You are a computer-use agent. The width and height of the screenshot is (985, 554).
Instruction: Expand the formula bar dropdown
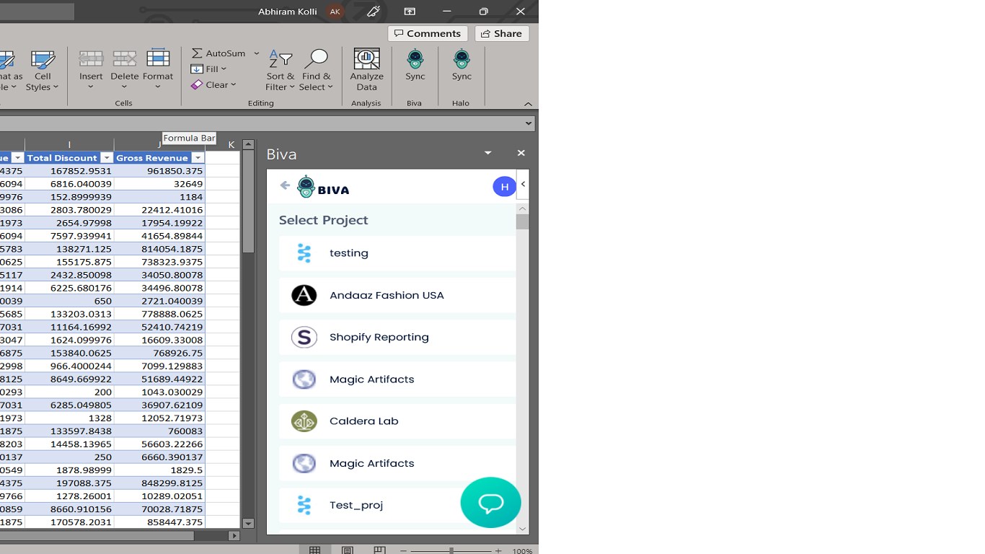529,123
